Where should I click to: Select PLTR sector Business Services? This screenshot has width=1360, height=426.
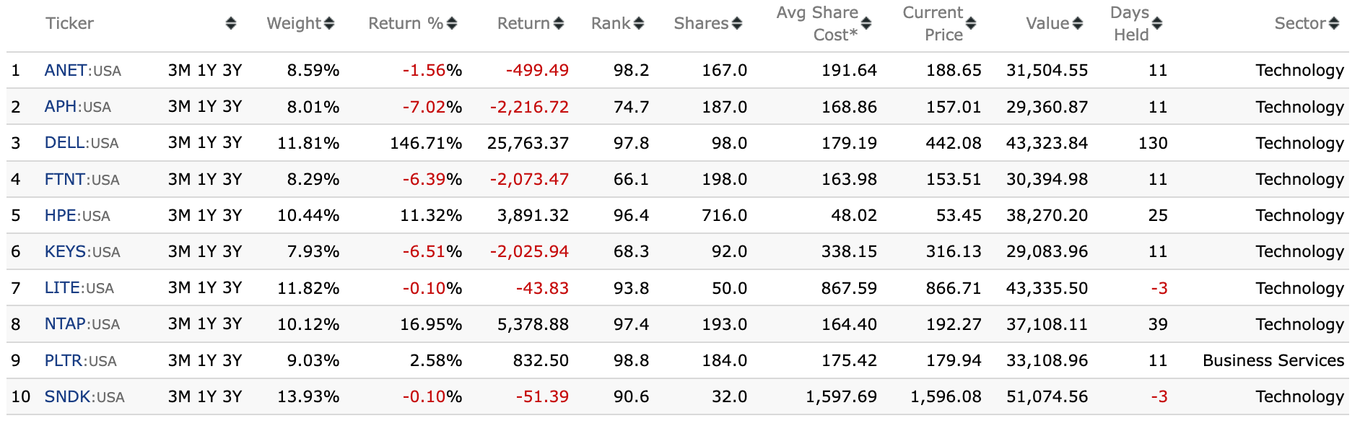(1273, 360)
